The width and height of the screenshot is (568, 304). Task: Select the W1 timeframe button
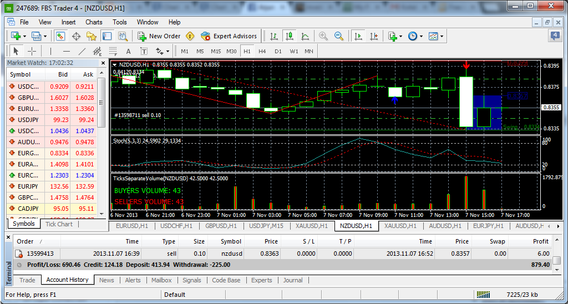pos(294,51)
